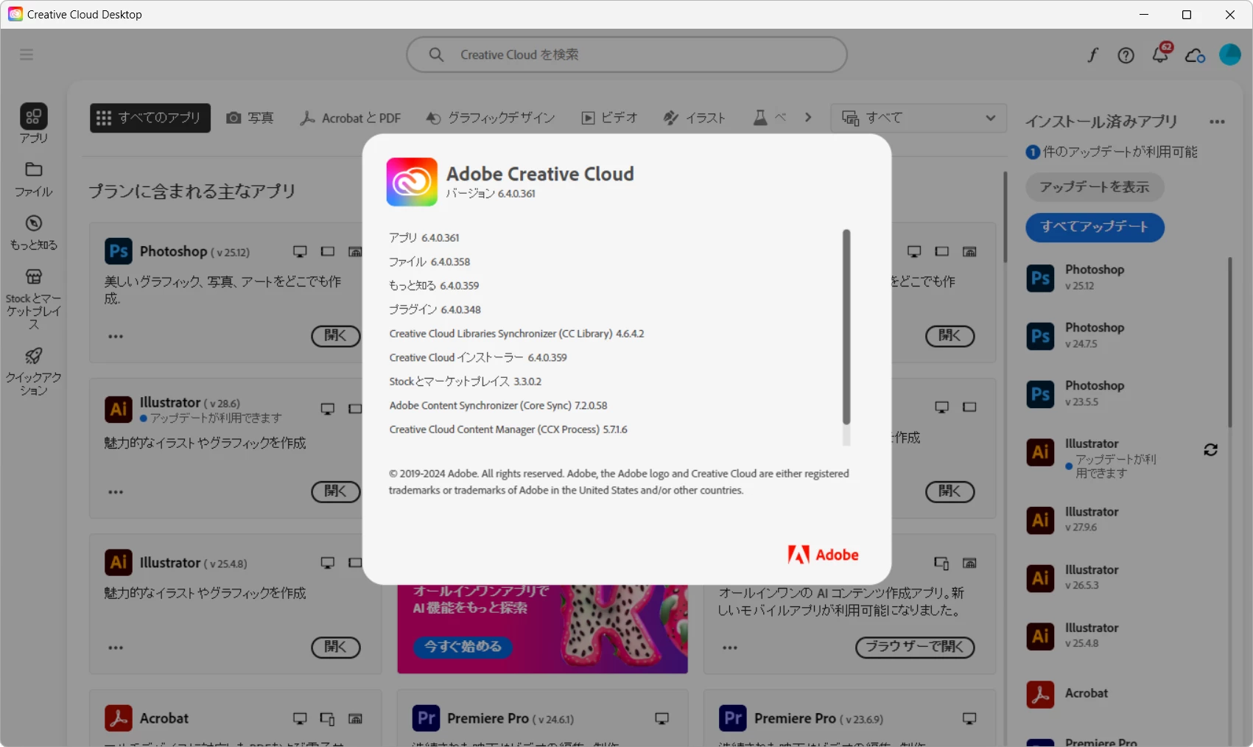Open the hamburger menu icon
This screenshot has height=747, width=1253.
click(27, 55)
